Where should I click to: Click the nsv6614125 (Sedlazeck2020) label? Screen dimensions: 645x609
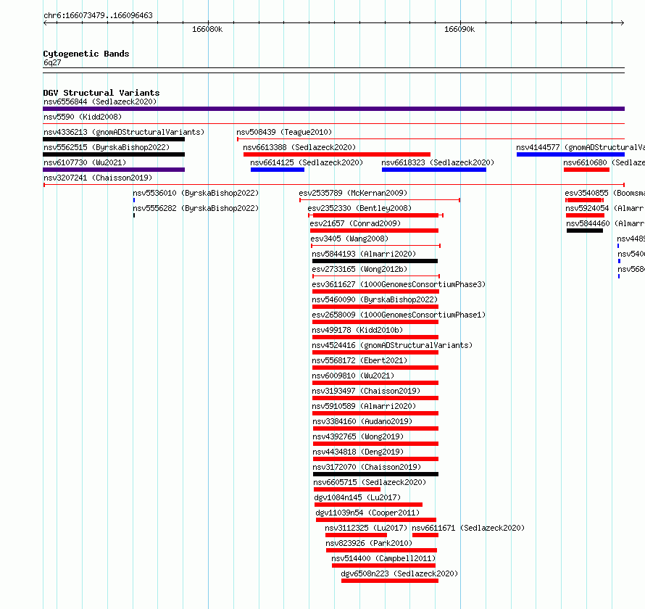coord(307,162)
